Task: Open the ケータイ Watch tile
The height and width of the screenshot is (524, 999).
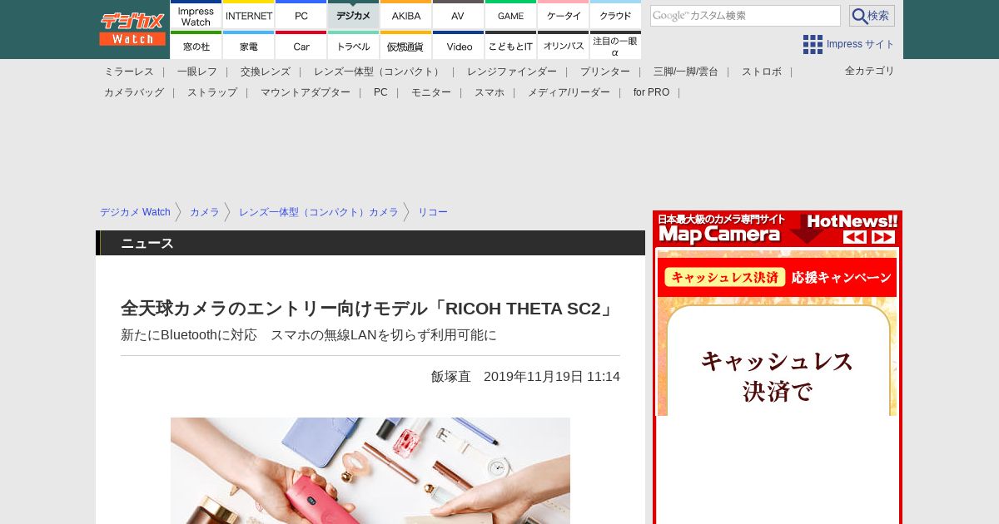Action: click(564, 15)
